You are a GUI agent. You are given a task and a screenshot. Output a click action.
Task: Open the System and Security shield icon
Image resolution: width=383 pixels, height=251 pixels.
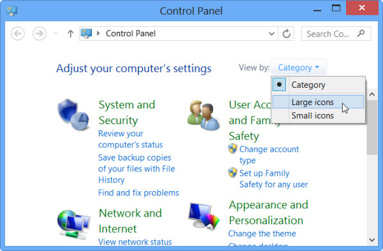point(73,114)
